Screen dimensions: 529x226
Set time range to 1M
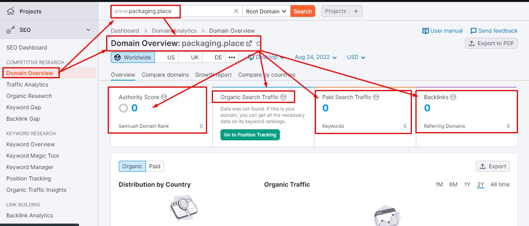pos(439,184)
